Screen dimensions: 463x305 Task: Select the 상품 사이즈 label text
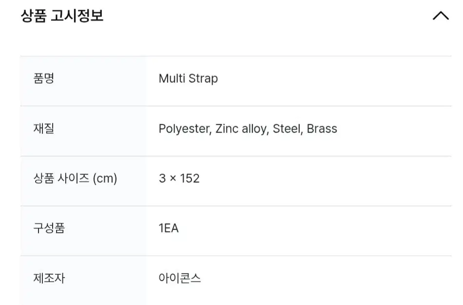tap(60, 179)
